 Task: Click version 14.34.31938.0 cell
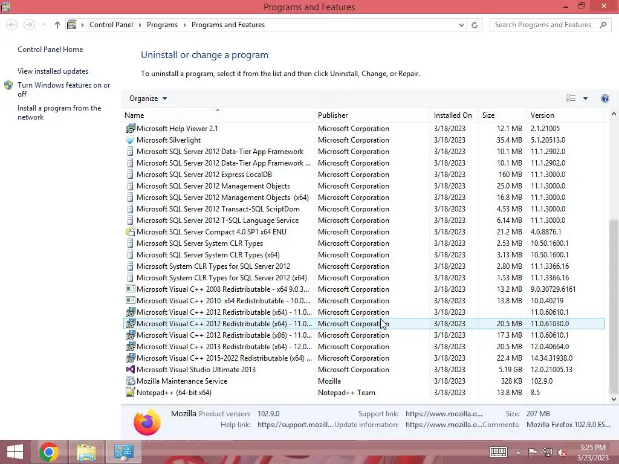click(551, 358)
